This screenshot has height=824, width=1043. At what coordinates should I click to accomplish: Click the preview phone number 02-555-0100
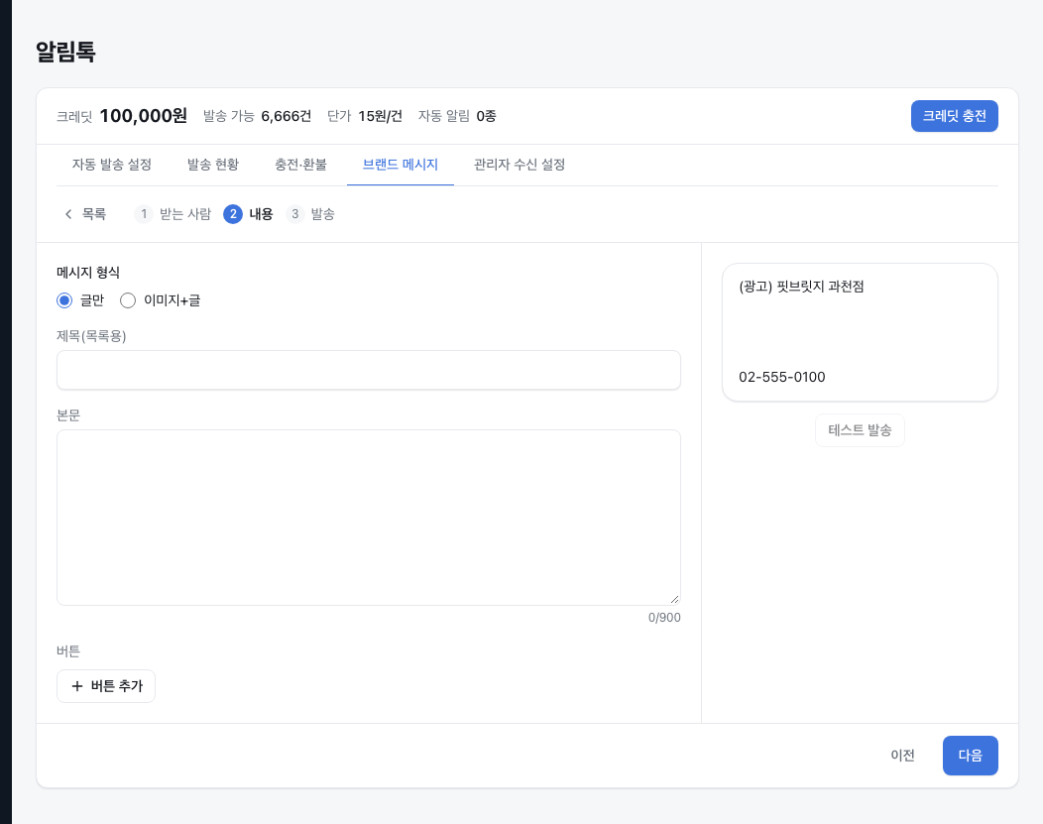[781, 377]
